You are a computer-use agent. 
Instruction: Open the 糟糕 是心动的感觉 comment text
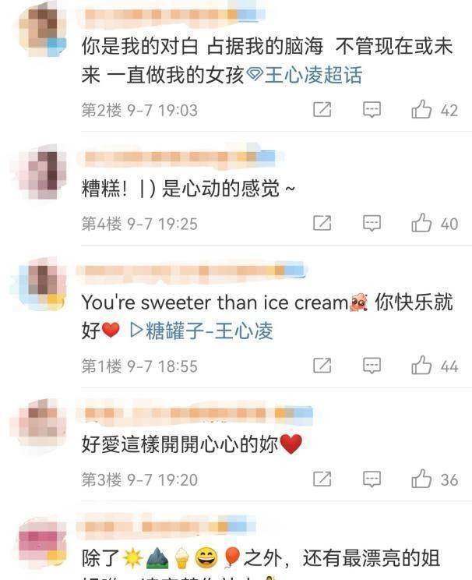(188, 189)
